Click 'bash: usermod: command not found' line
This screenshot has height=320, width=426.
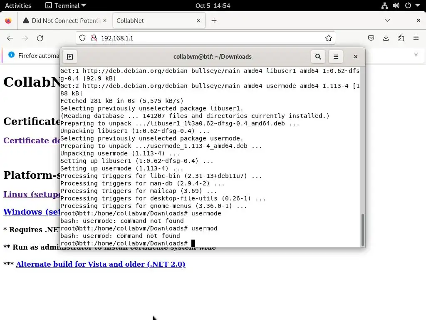(120, 236)
